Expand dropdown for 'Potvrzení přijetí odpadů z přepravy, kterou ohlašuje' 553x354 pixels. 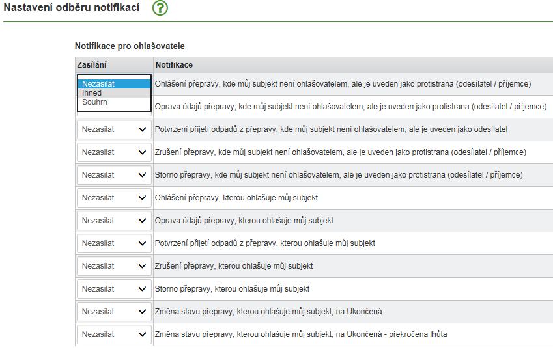[x=114, y=243]
